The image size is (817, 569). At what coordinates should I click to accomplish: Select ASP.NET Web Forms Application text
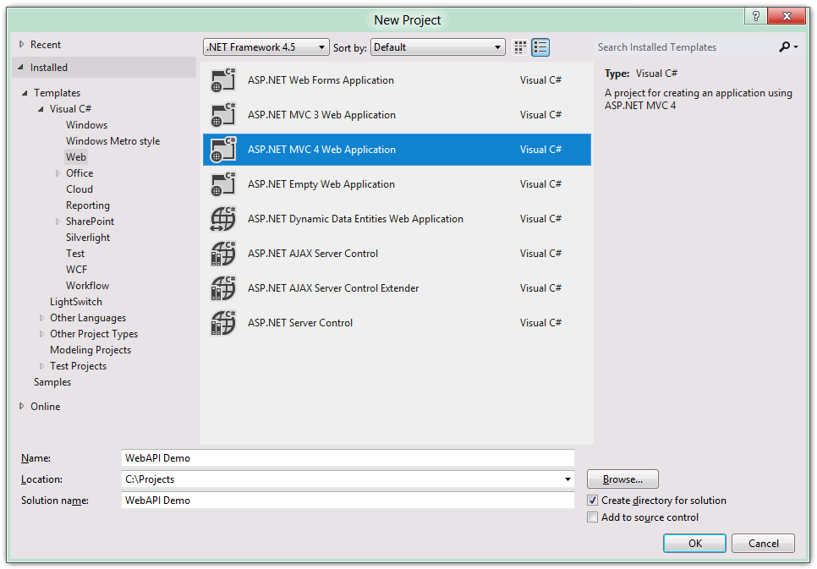321,80
